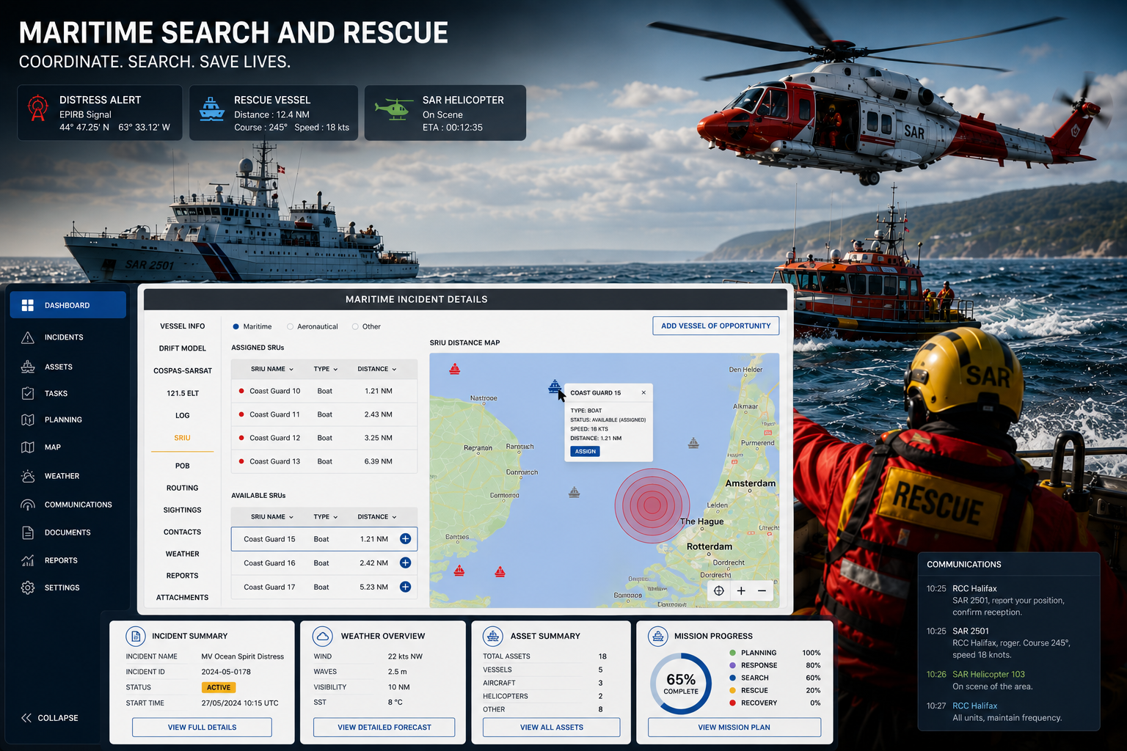
Task: Click the Incidents warning triangle icon
Action: pyautogui.click(x=28, y=337)
